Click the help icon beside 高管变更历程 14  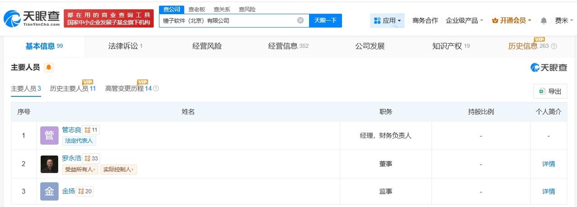pyautogui.click(x=156, y=89)
